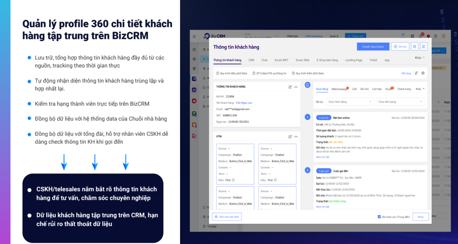This screenshot has width=458, height=244.
Task: Click the bookmark icon button in modal header
Action: pos(424,46)
